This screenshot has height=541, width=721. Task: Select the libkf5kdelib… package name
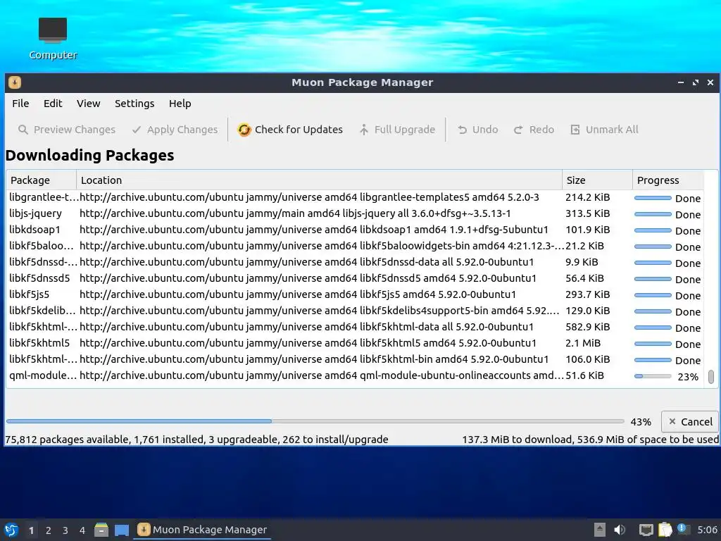coord(42,311)
